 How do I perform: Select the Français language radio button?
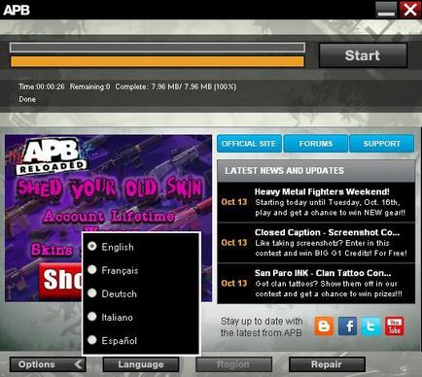tap(92, 269)
